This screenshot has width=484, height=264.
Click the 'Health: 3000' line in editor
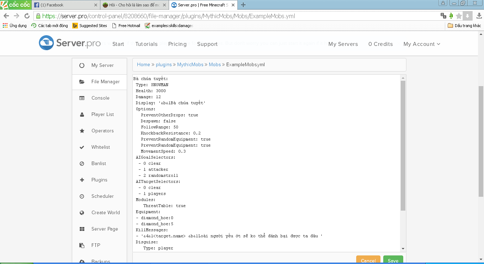coord(151,91)
